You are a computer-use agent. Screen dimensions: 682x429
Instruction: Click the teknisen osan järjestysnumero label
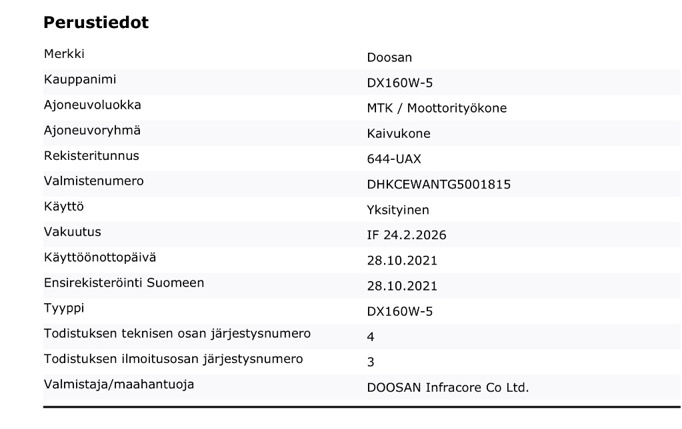point(177,333)
